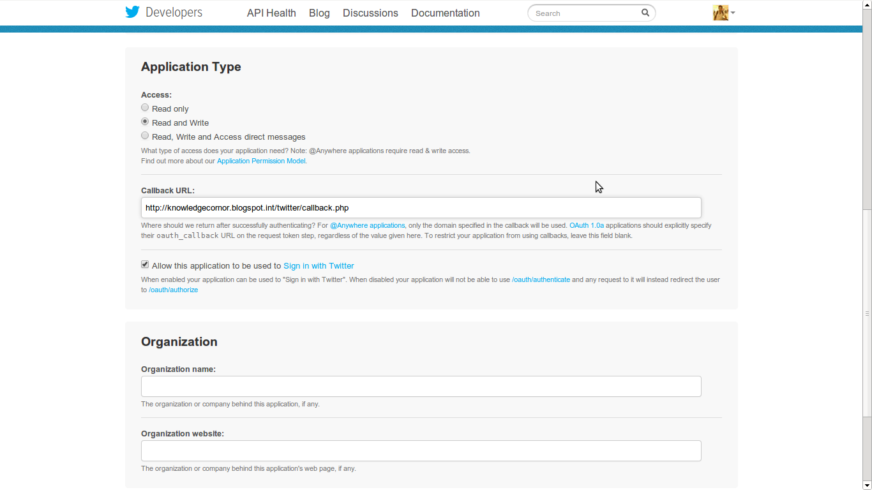Open the API Health menu item

click(x=271, y=13)
